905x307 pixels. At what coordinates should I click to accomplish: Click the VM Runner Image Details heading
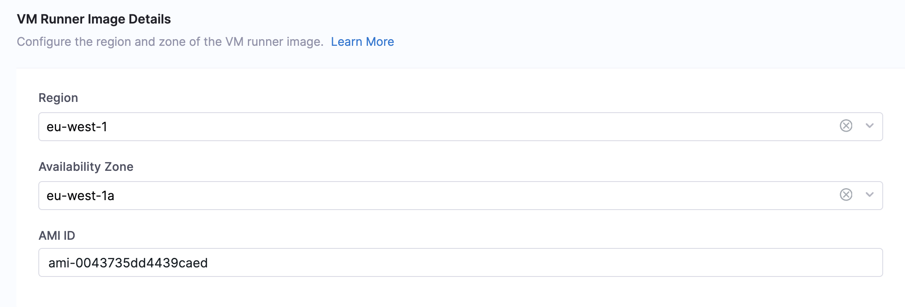tap(94, 19)
